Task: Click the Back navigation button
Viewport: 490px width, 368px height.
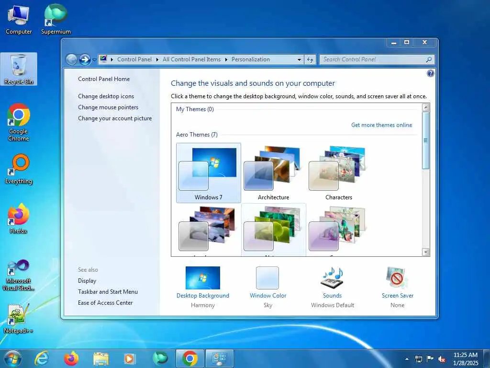Action: pyautogui.click(x=72, y=59)
